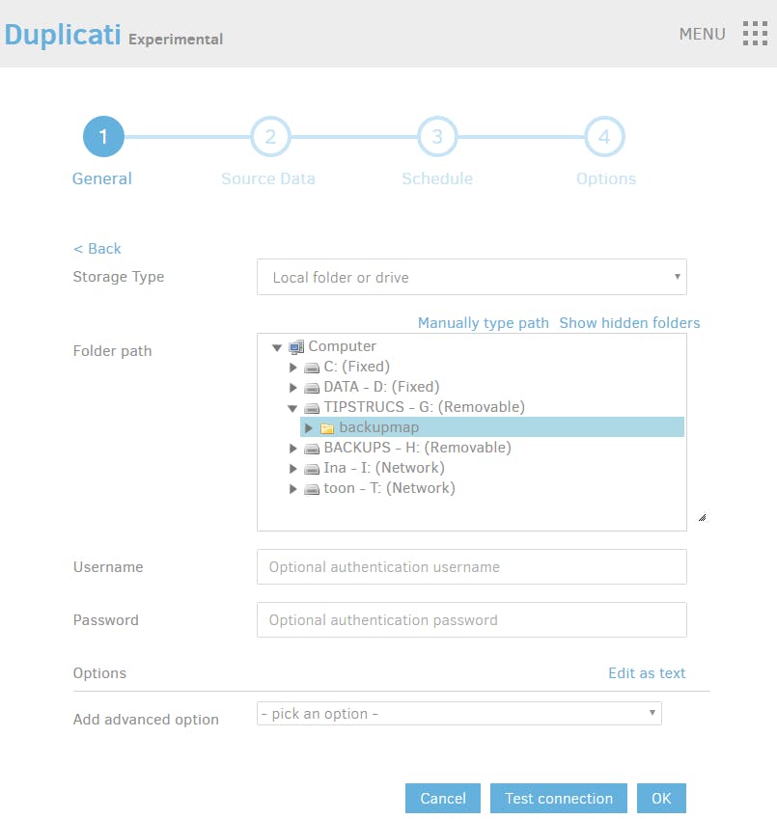Go to step 4 Options
777x819 pixels.
click(x=604, y=136)
